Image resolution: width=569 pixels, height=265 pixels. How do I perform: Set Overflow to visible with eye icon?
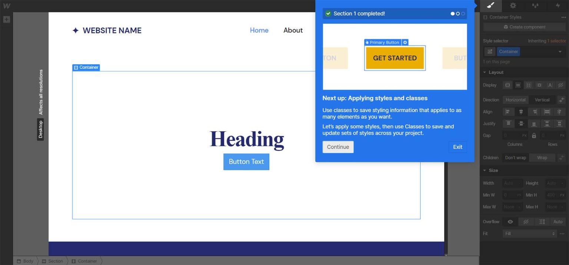(x=510, y=221)
